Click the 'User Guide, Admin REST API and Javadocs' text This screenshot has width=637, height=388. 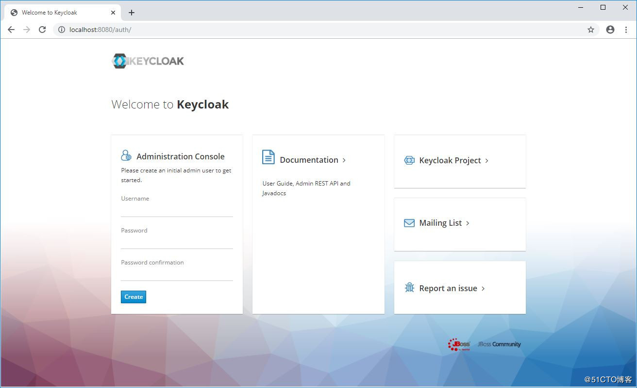pyautogui.click(x=306, y=188)
